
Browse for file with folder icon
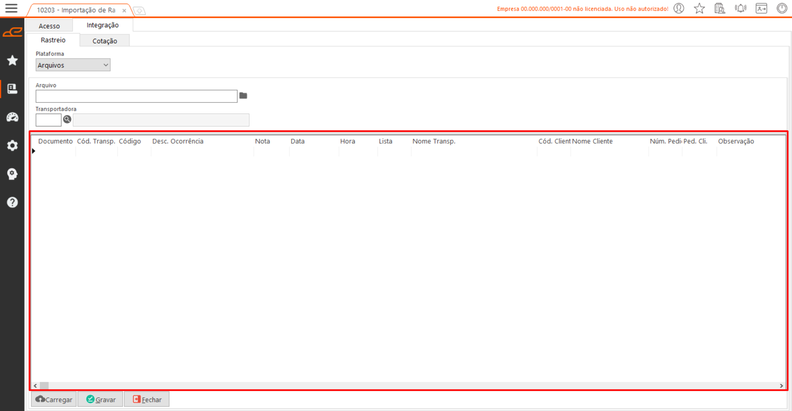(x=243, y=96)
